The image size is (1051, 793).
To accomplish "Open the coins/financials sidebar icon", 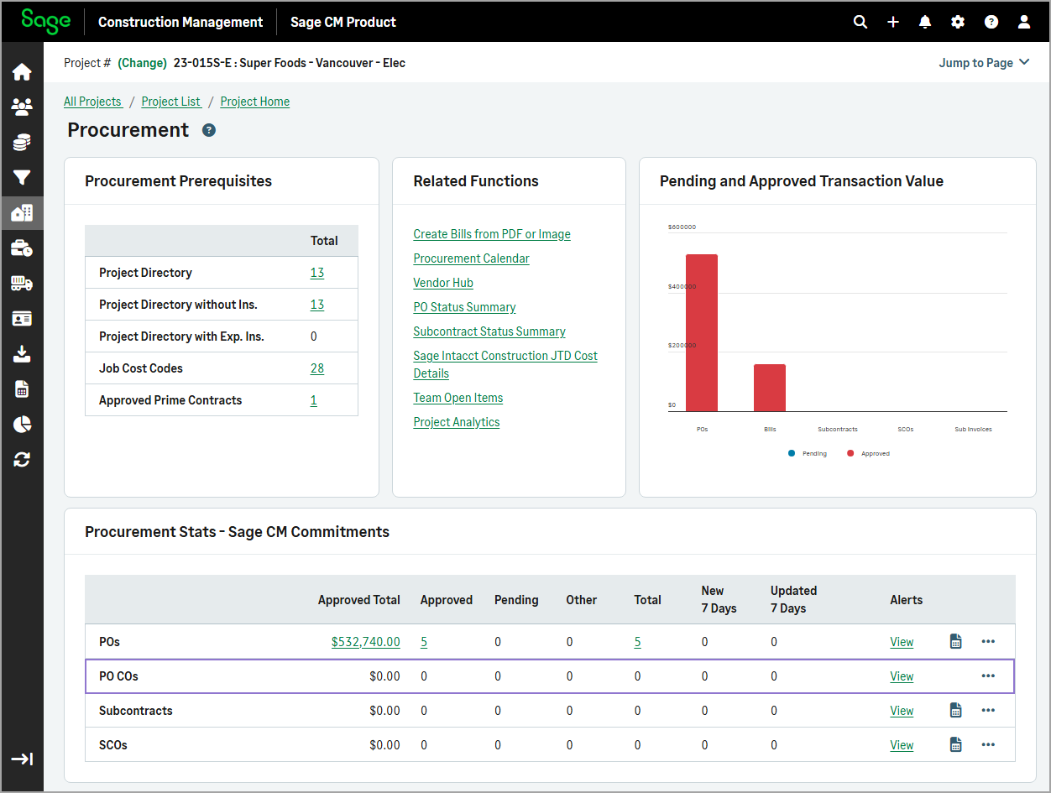I will point(22,143).
